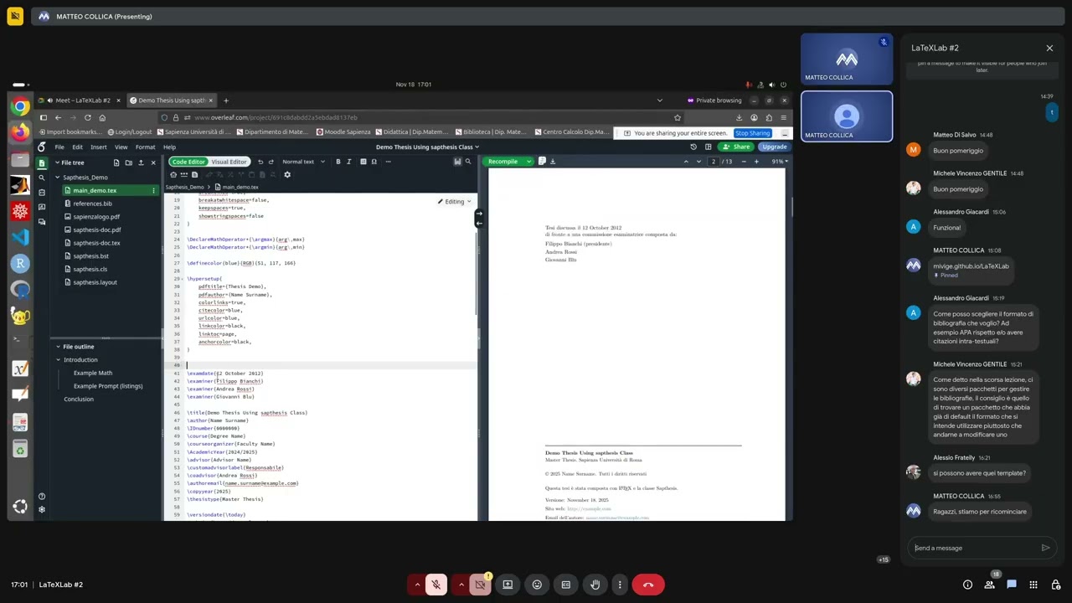Open meeting details info icon

click(x=967, y=585)
